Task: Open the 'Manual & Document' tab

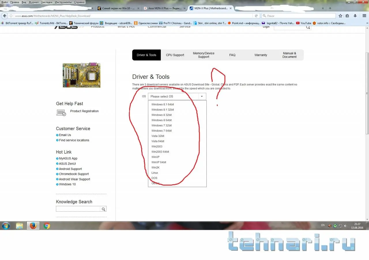Action: [289, 55]
